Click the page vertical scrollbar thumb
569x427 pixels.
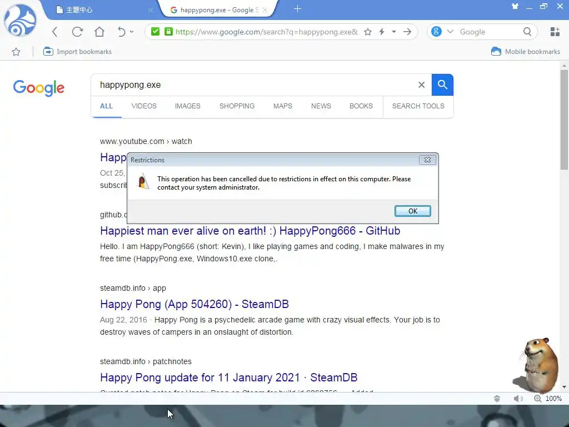(x=564, y=120)
